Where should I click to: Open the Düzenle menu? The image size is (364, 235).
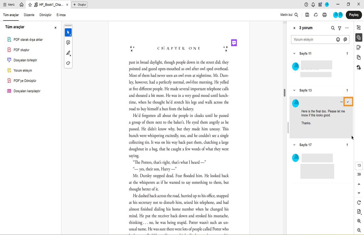pyautogui.click(x=29, y=15)
